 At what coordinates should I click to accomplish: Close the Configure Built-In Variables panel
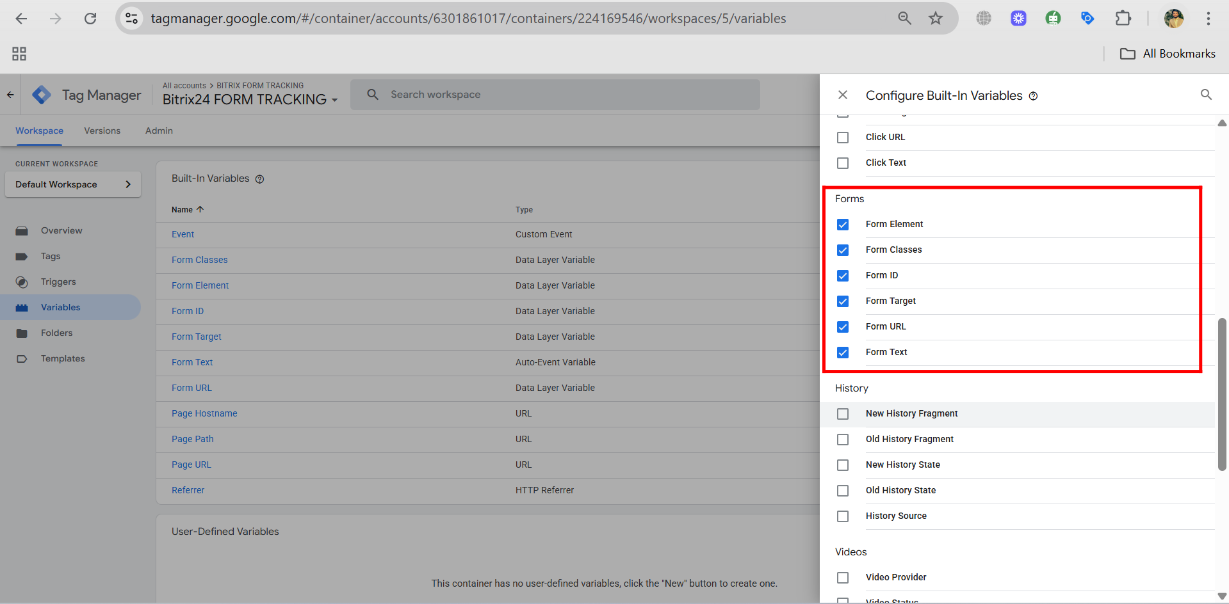[x=843, y=95]
